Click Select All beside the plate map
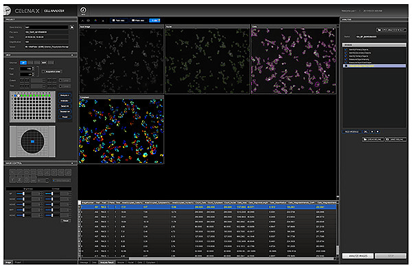 [x=65, y=106]
